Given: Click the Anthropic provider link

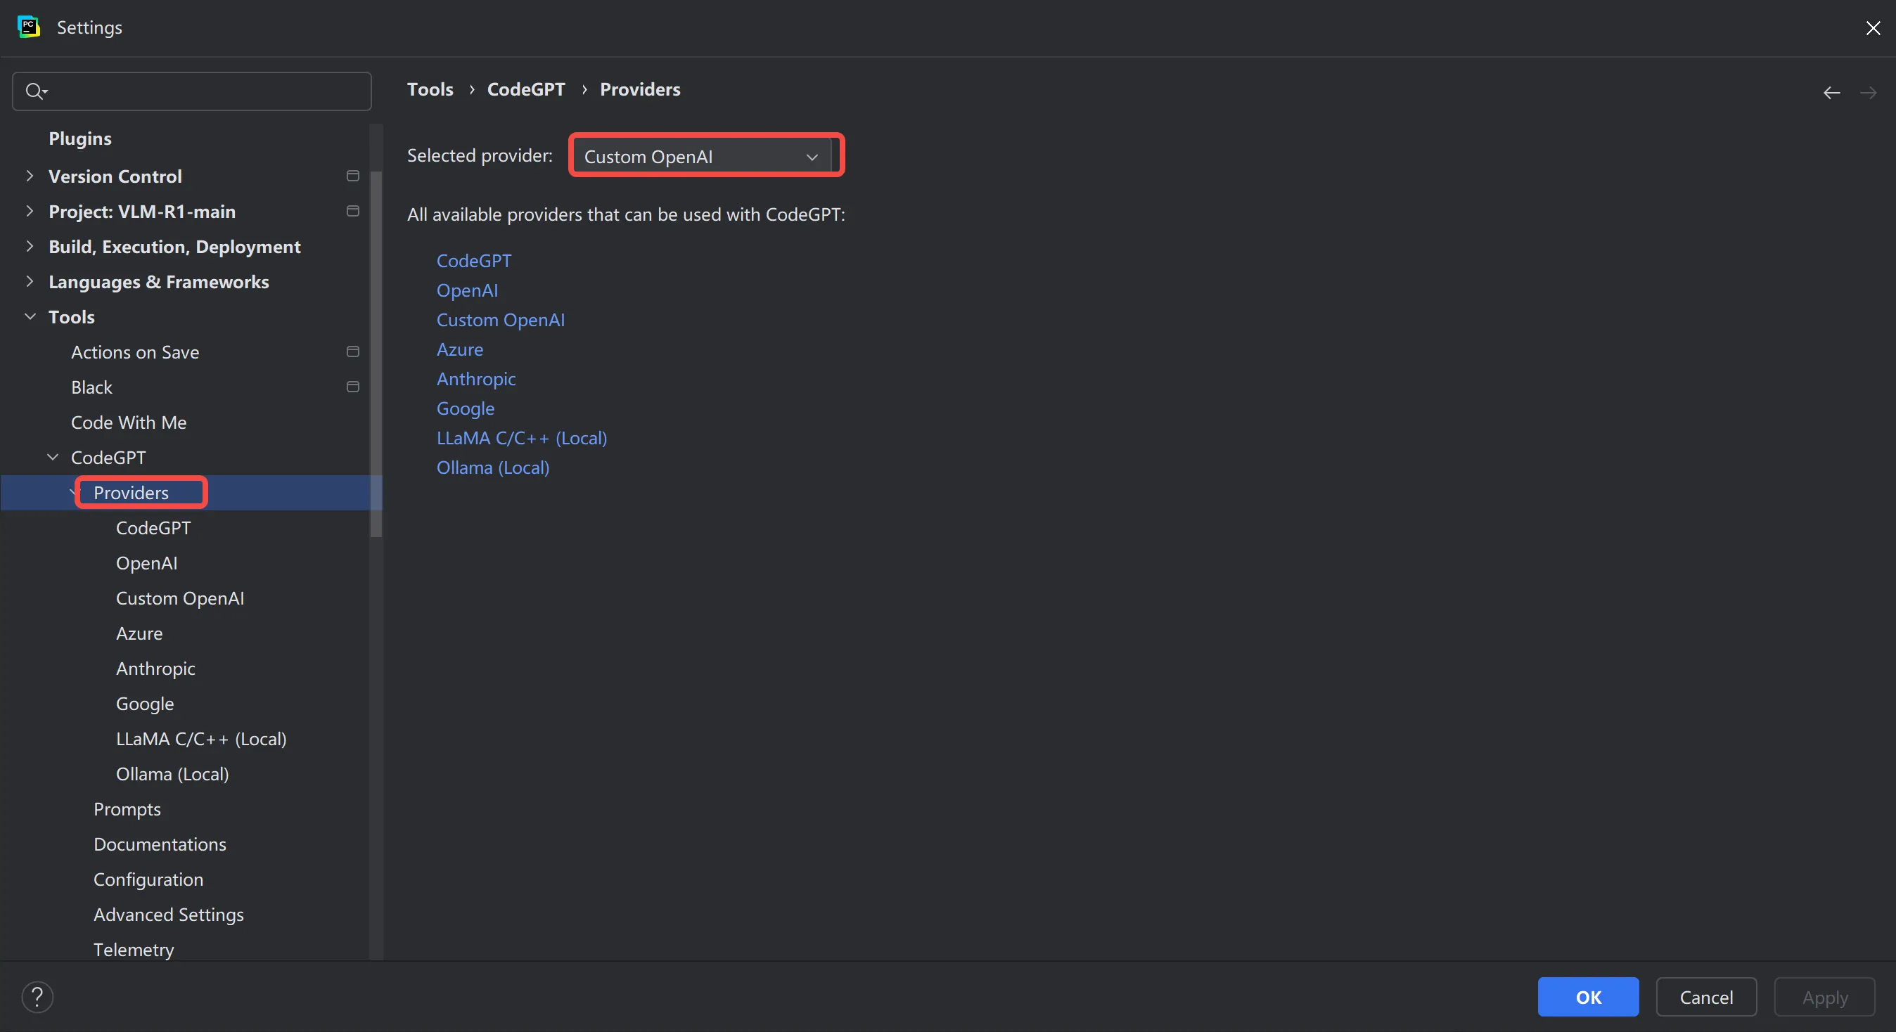Looking at the screenshot, I should coord(475,379).
